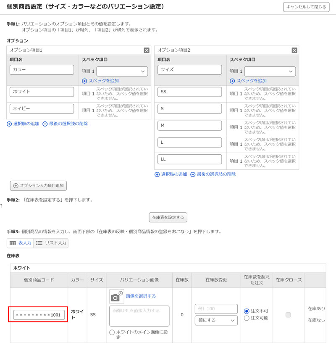Switch to the リスト入力 tab
Screen dimensions: 336x343
[51, 243]
